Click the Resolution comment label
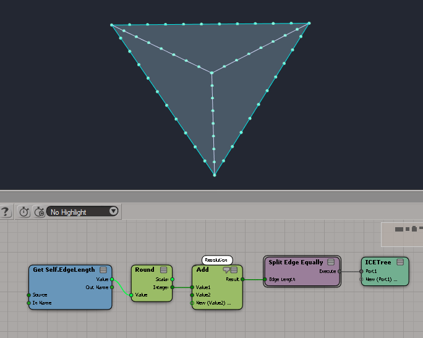The image size is (423, 338). [217, 260]
